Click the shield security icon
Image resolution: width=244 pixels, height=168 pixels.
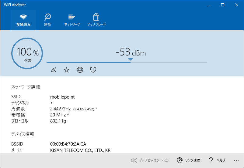[x=93, y=70]
